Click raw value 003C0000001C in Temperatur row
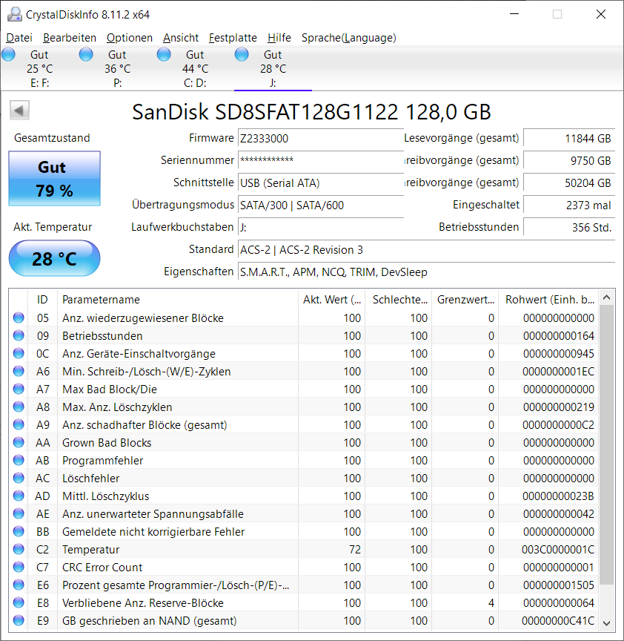 click(x=558, y=550)
